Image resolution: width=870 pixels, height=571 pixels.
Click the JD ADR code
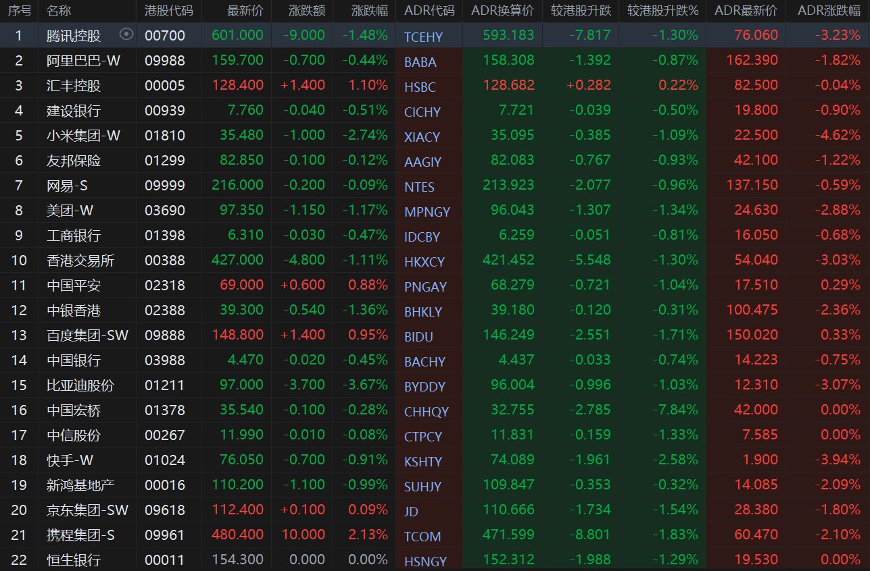click(411, 512)
